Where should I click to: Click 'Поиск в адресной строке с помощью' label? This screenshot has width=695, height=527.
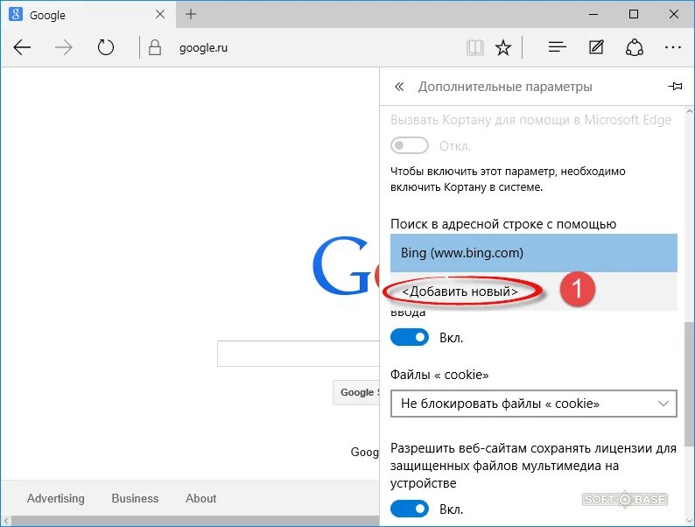coord(503,224)
